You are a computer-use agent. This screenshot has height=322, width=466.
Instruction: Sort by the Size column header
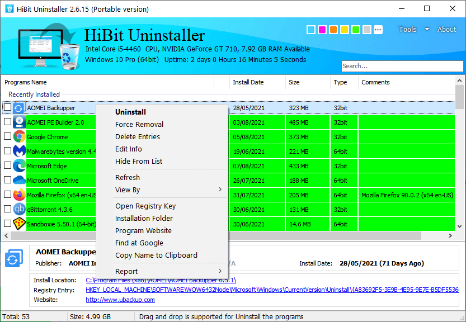308,82
